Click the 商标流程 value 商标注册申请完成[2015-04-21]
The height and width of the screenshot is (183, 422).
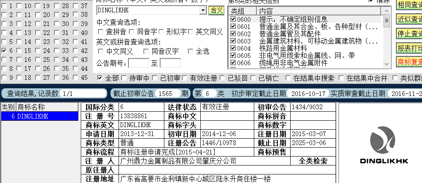tap(168, 152)
